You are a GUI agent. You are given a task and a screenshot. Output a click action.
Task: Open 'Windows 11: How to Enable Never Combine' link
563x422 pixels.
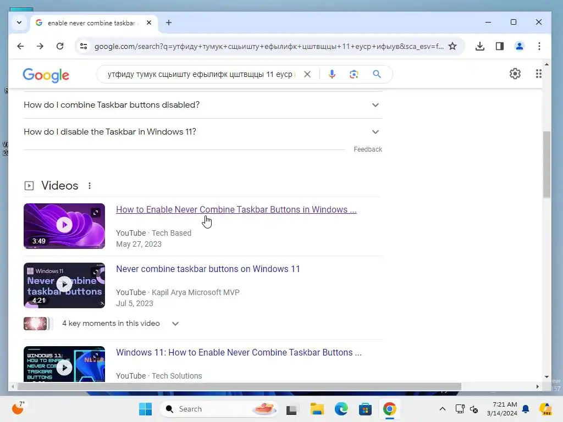[x=239, y=352]
